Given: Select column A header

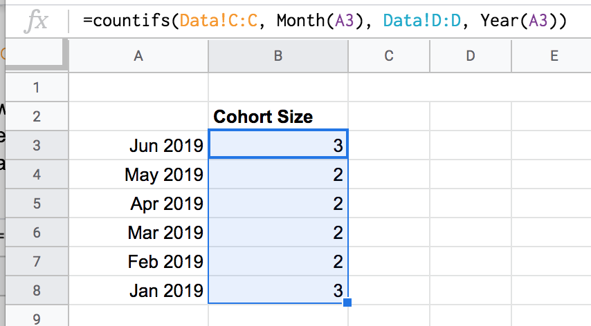Looking at the screenshot, I should point(138,57).
